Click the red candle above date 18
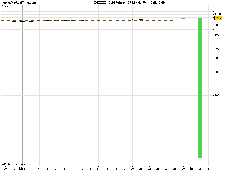Viewport: 226px width, 176px height. tap(116, 20)
